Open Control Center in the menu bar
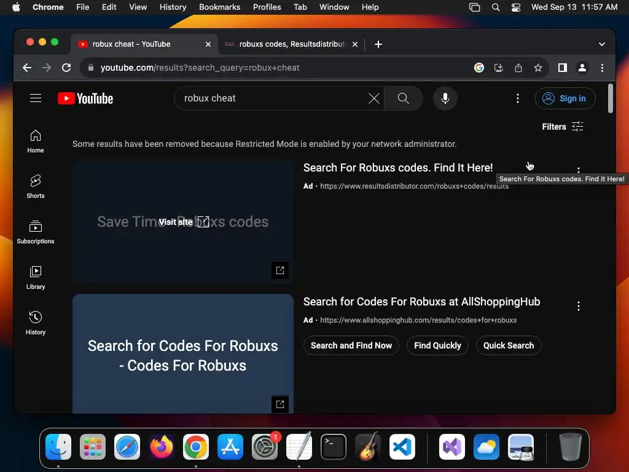The image size is (629, 472). pyautogui.click(x=516, y=7)
